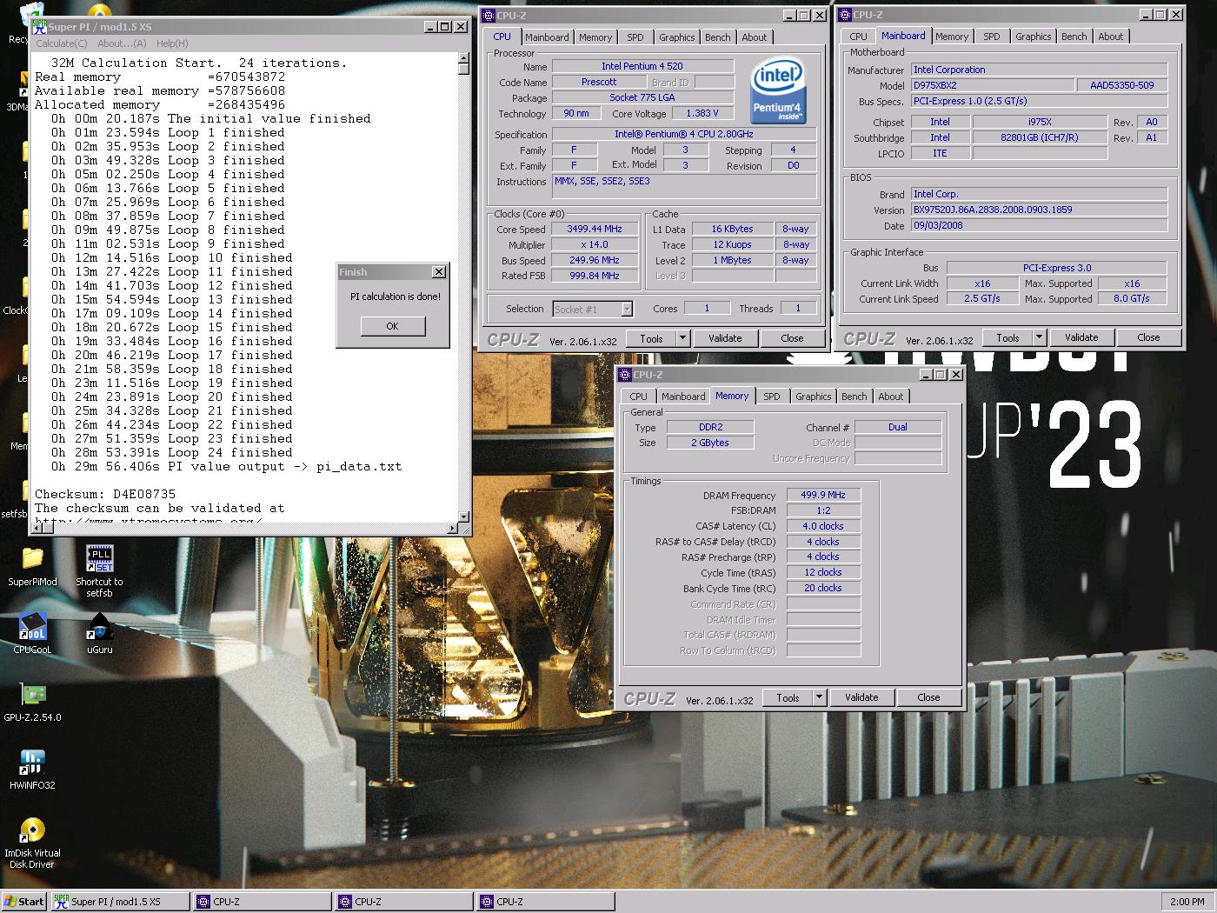Open CPUCool desktop icon
Viewport: 1217px width, 913px height.
(x=32, y=633)
